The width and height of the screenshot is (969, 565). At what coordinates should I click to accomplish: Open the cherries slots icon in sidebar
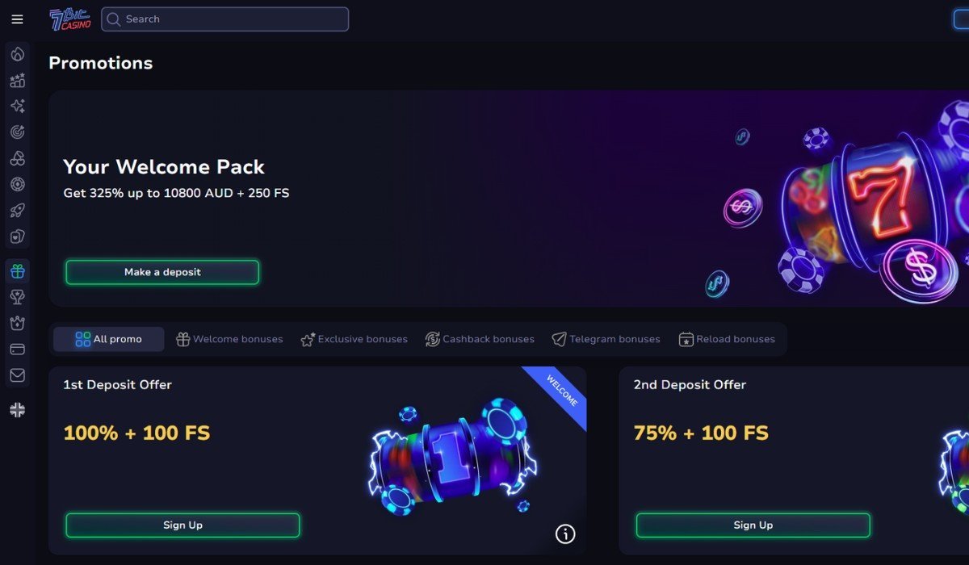tap(17, 158)
